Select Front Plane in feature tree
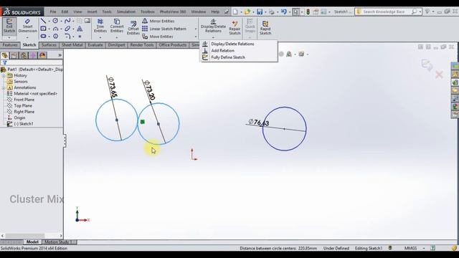Viewport: 459px width, 258px height. pyautogui.click(x=24, y=100)
